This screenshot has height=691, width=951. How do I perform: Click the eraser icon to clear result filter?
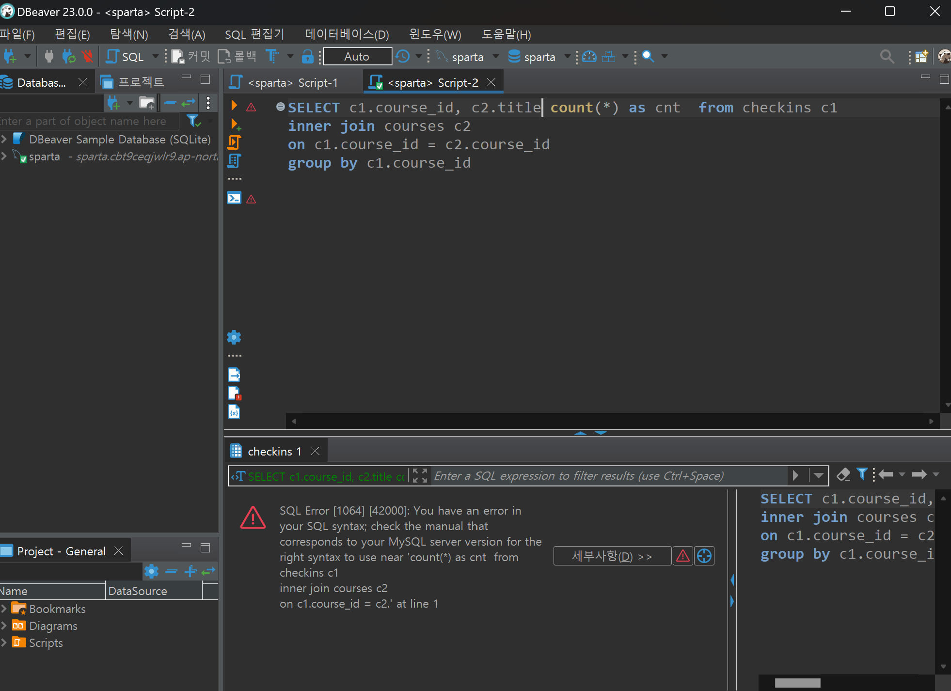pyautogui.click(x=844, y=475)
